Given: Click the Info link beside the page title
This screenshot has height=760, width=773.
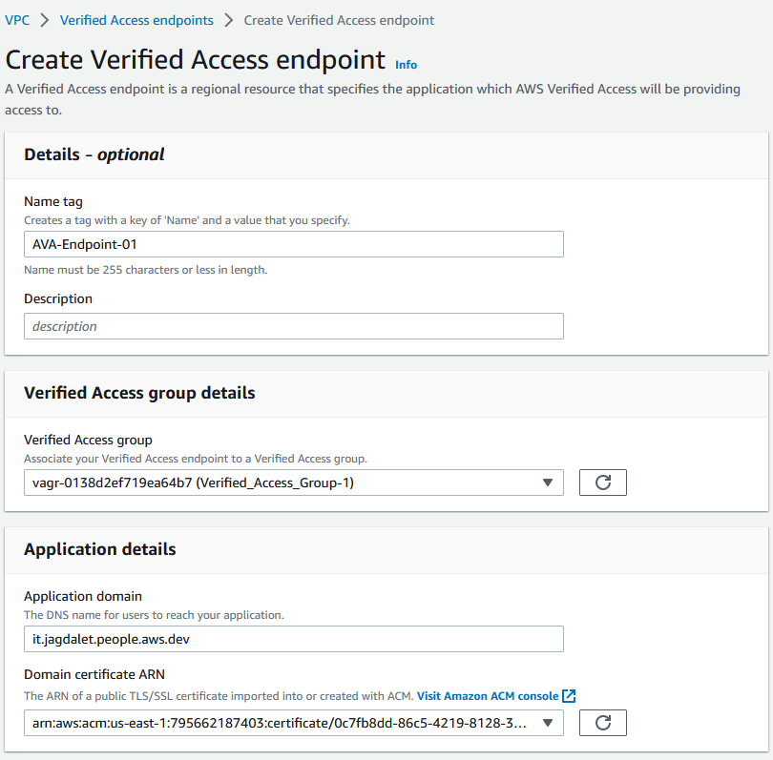Looking at the screenshot, I should (x=406, y=64).
